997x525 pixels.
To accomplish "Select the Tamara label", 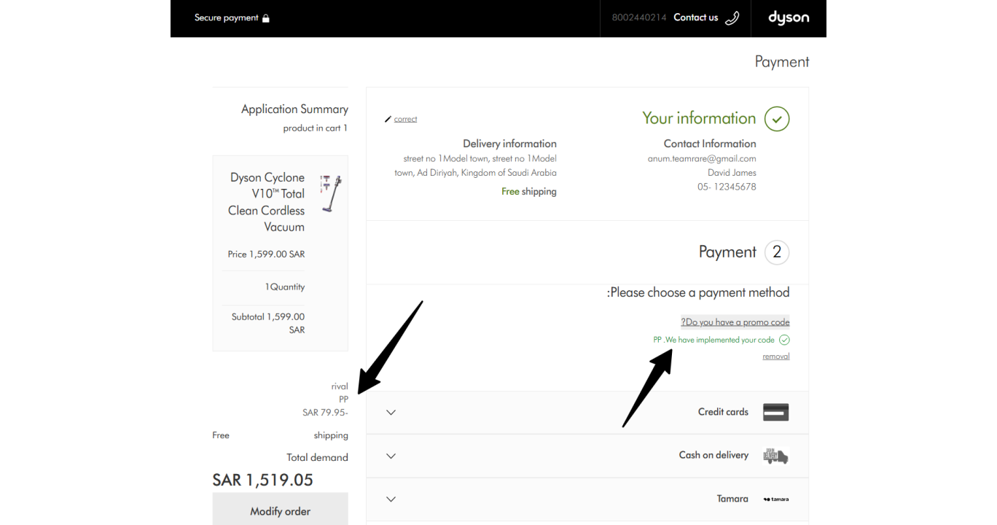I will click(x=732, y=499).
